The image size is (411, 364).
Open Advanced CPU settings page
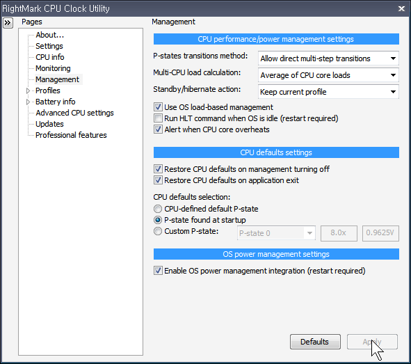click(74, 113)
